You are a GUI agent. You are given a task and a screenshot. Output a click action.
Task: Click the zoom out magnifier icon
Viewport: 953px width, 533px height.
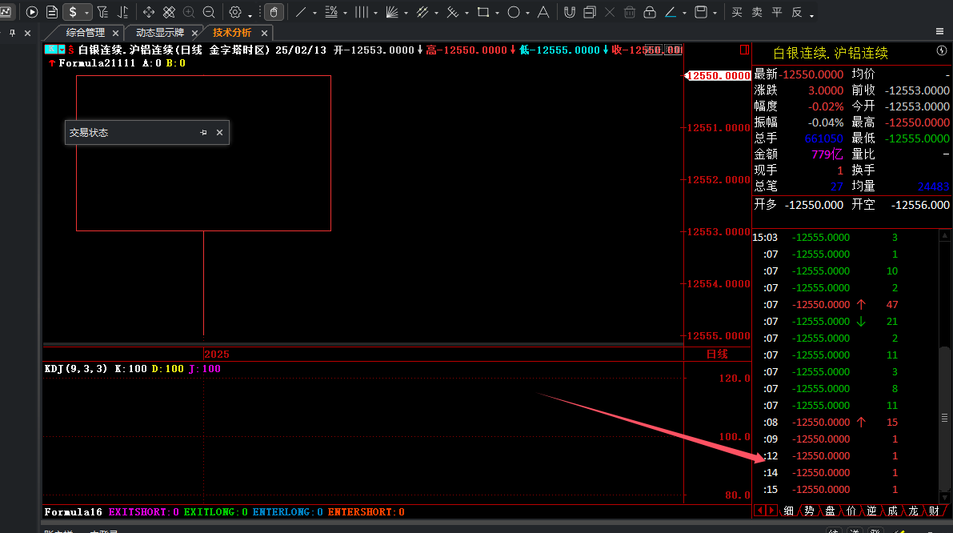(x=209, y=12)
